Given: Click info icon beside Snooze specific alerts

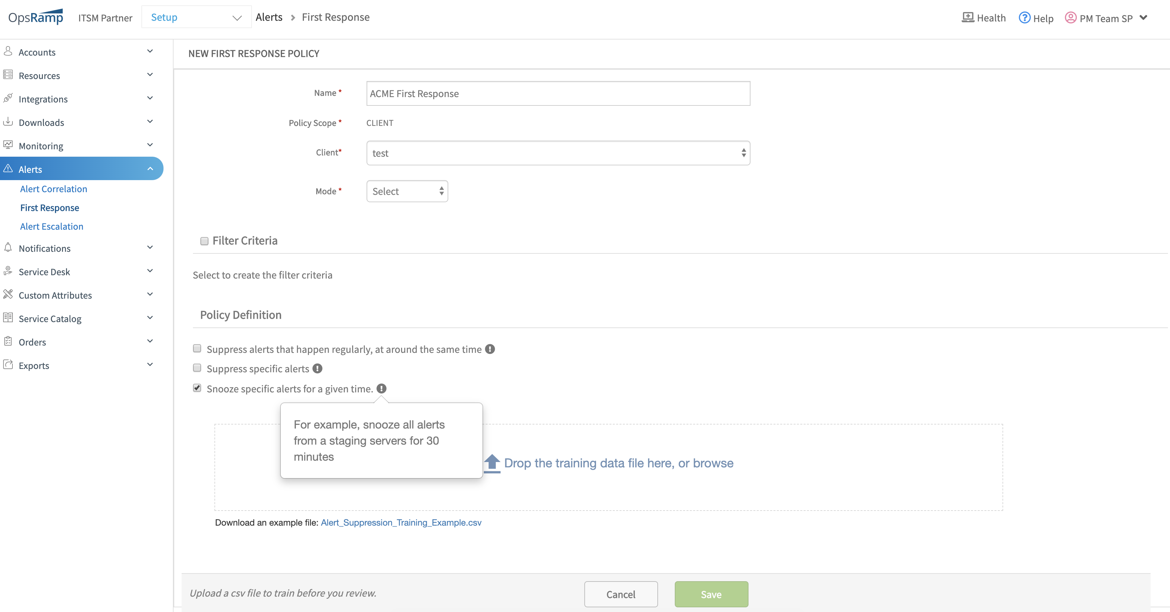Looking at the screenshot, I should (x=382, y=389).
